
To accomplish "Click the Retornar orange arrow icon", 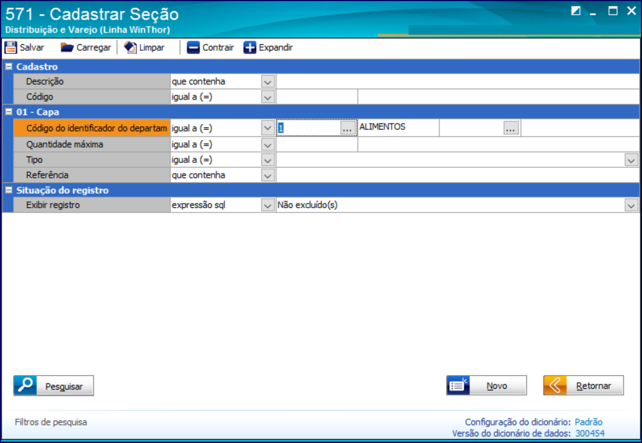I will (x=555, y=386).
